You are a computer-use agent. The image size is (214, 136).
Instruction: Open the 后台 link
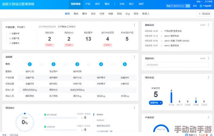(195, 6)
